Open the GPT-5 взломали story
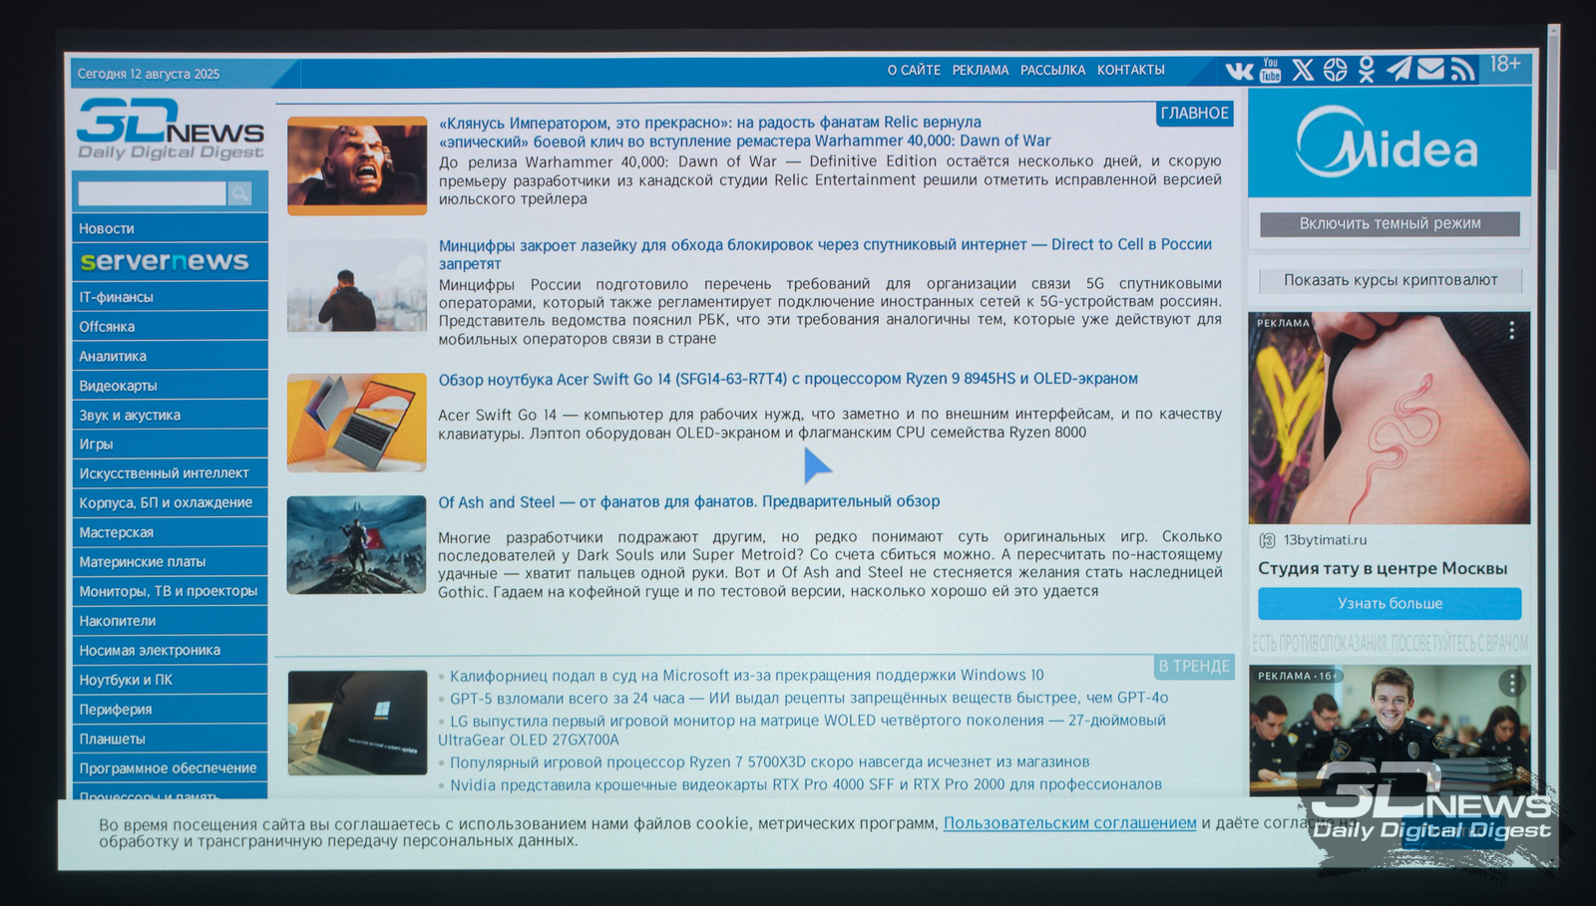Viewport: 1596px width, 906px height. click(x=808, y=698)
